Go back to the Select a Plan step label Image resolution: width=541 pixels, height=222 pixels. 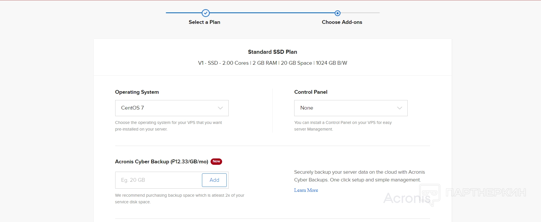(x=204, y=22)
